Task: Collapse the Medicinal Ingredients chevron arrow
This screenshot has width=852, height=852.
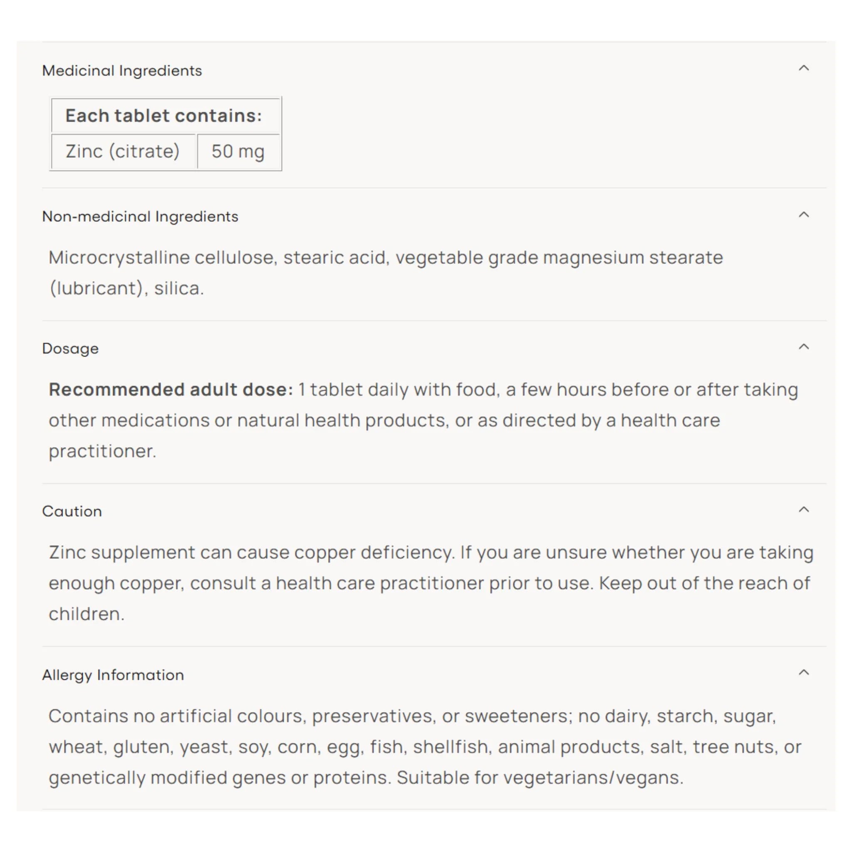Action: click(x=803, y=68)
